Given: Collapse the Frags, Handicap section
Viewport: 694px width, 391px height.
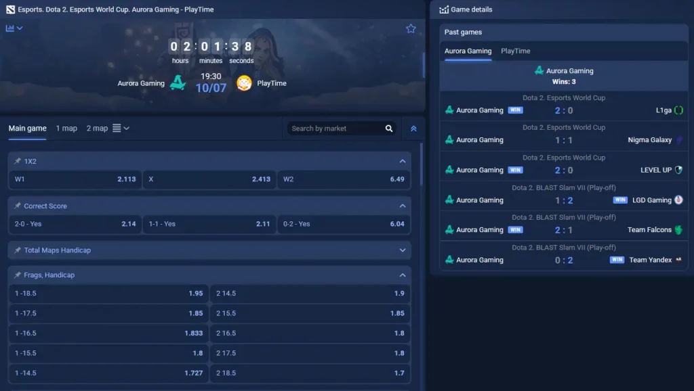Looking at the screenshot, I should pos(403,275).
